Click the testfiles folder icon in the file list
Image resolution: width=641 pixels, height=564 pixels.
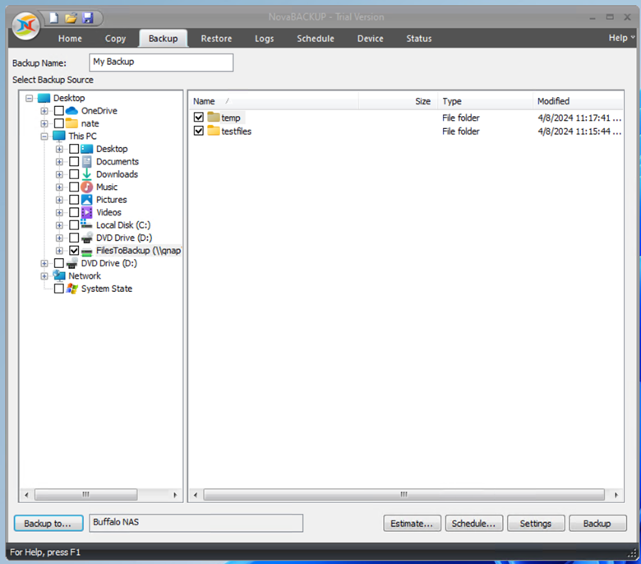[214, 131]
